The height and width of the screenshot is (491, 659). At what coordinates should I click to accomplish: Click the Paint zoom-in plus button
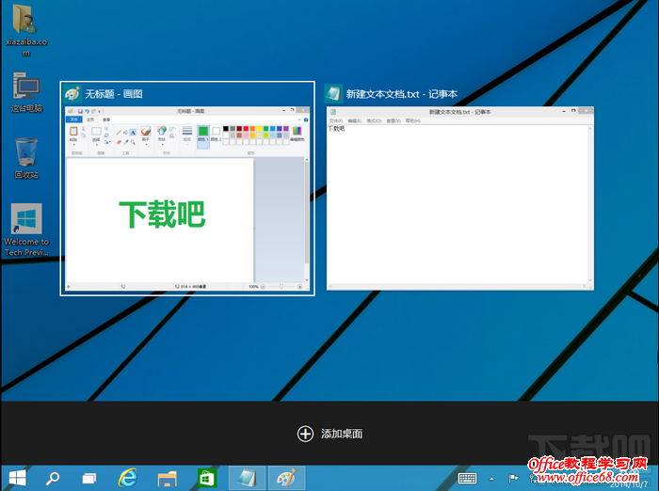300,287
